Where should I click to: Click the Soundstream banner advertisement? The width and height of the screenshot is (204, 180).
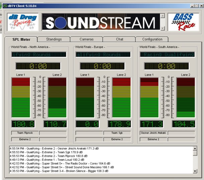click(101, 22)
